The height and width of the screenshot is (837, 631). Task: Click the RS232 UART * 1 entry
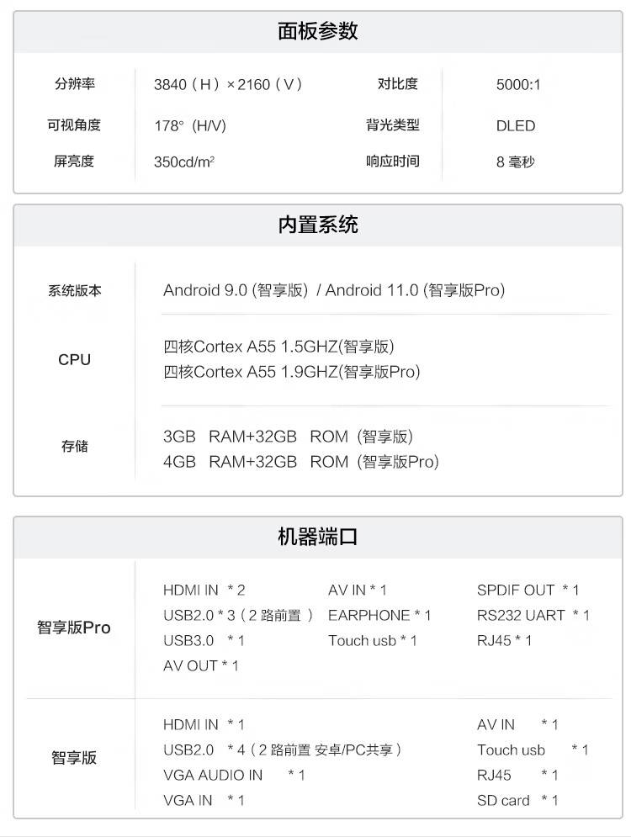(x=533, y=616)
